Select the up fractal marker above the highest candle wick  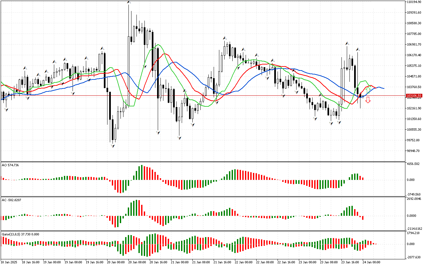pyautogui.click(x=129, y=2)
